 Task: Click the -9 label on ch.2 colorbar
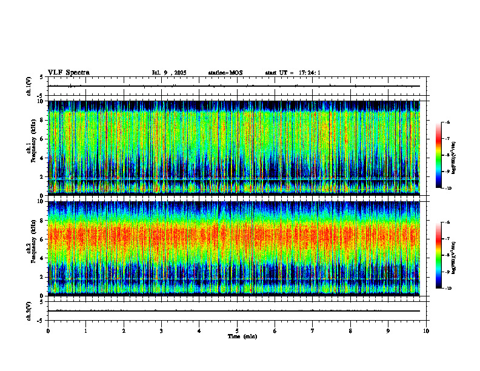pyautogui.click(x=447, y=272)
